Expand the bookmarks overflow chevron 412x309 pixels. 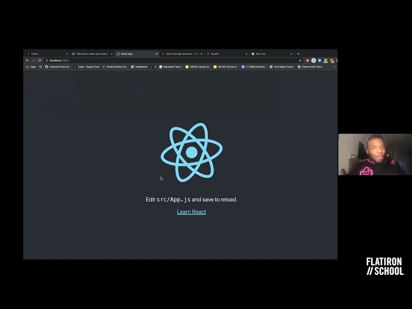(x=335, y=67)
